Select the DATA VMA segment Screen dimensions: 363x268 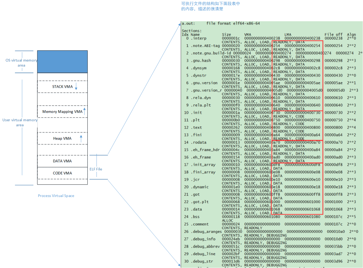pos(62,161)
